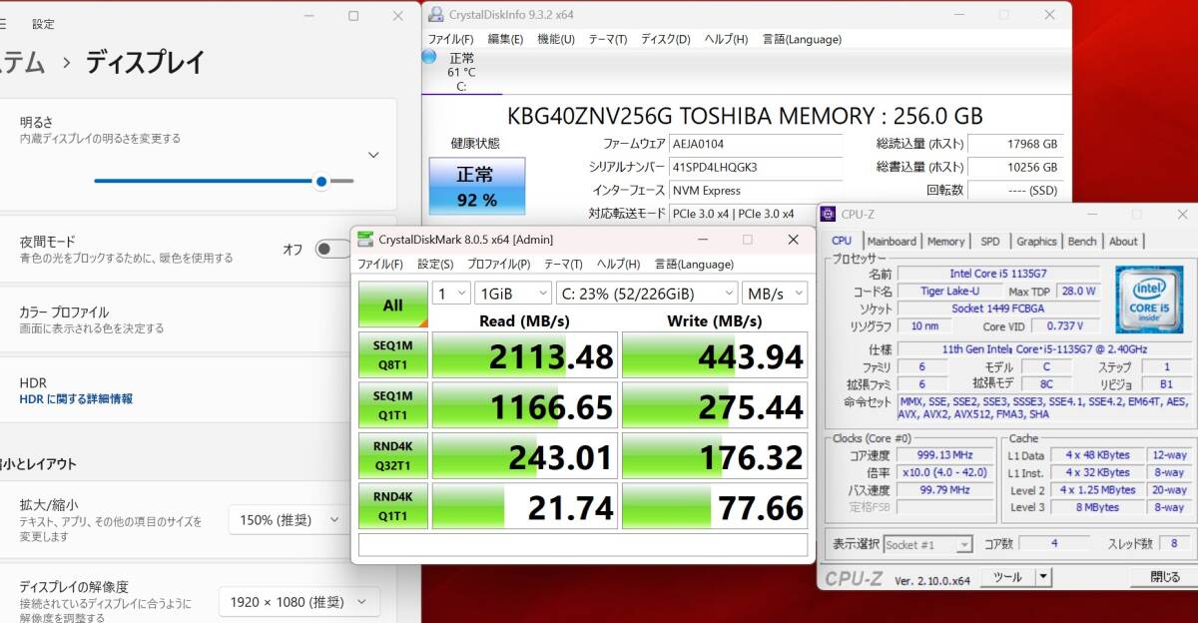Click the CrystalDiskMark title bar app icon
This screenshot has height=623, width=1198.
pyautogui.click(x=365, y=240)
